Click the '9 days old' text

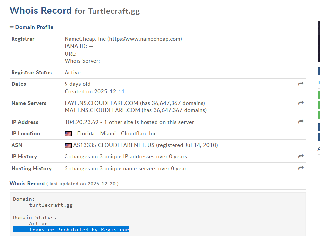tap(78, 84)
